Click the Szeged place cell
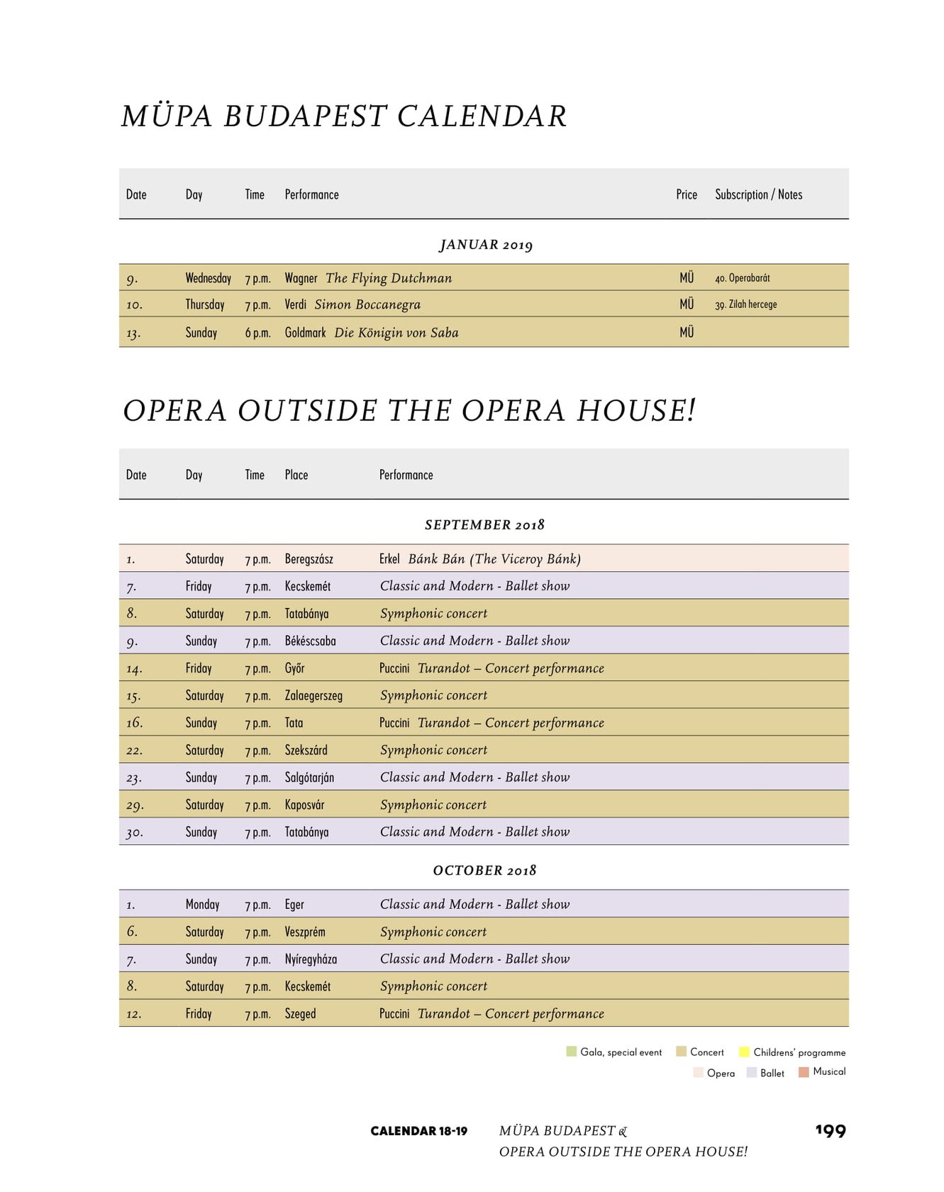 [301, 1014]
